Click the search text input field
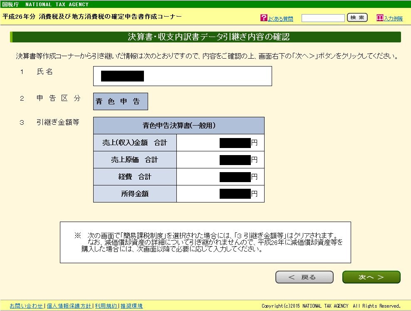 coord(323,18)
